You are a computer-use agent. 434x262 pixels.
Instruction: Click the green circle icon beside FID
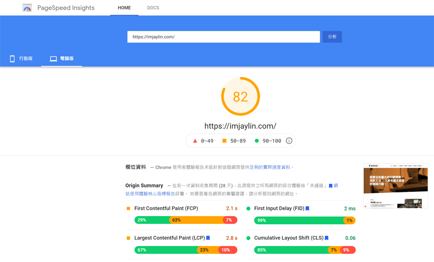tap(248, 209)
